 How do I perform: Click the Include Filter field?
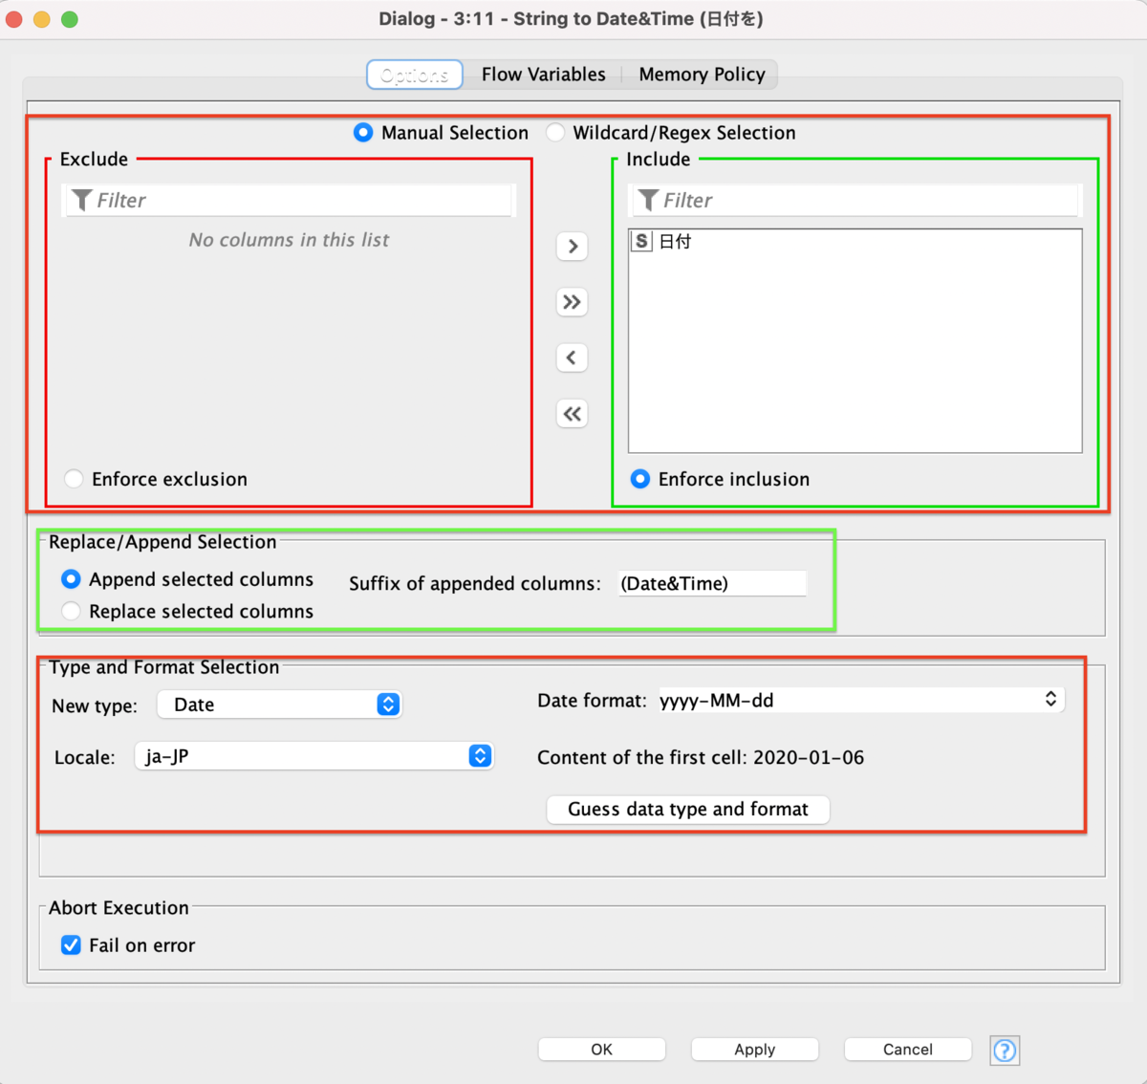tap(855, 200)
